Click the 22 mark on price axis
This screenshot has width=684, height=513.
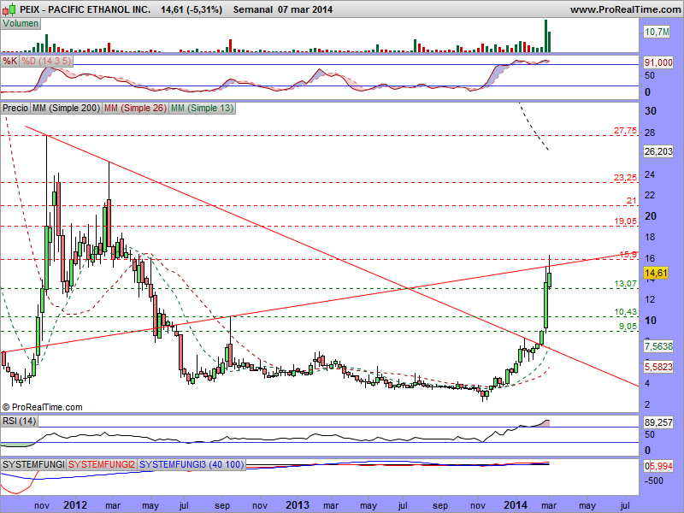tap(650, 195)
